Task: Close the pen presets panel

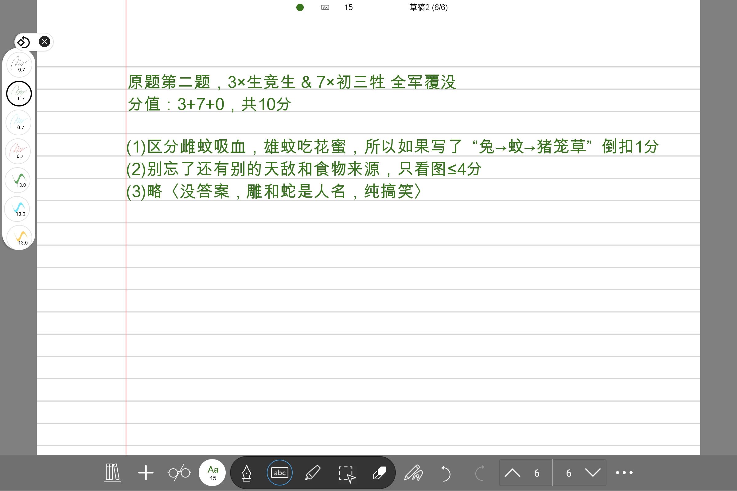Action: click(45, 42)
